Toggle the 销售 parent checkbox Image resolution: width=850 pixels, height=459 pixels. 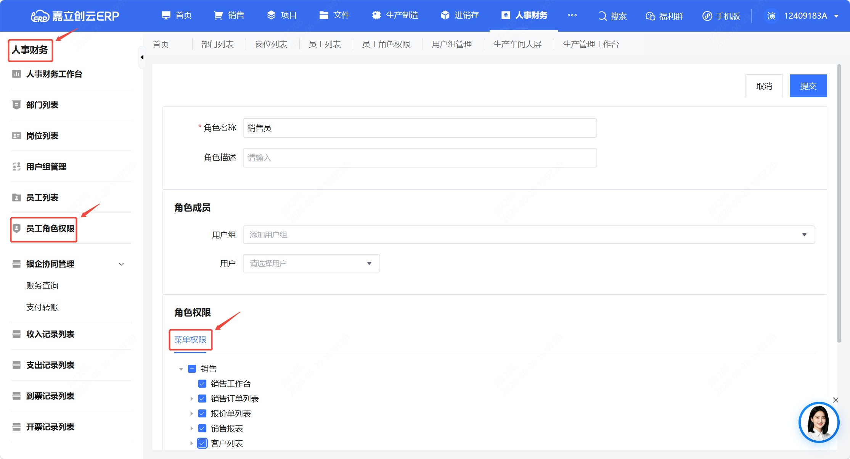(192, 369)
